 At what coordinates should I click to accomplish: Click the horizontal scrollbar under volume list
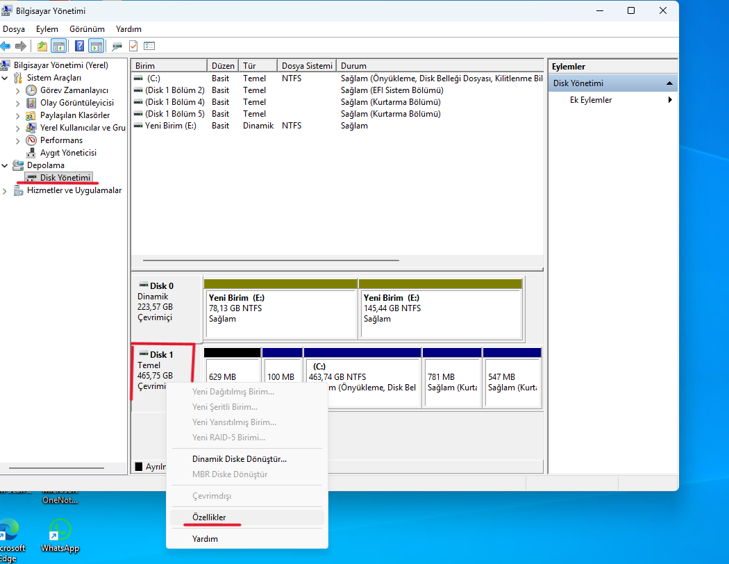click(x=271, y=260)
